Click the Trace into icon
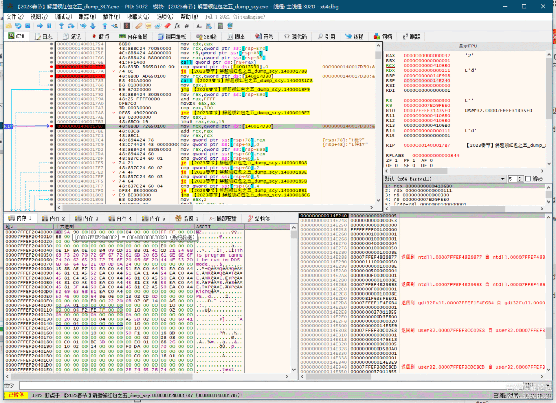556x403 pixels. pos(83,26)
